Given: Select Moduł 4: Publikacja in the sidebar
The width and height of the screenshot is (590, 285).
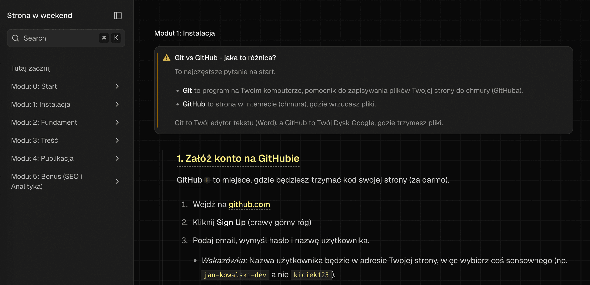Looking at the screenshot, I should [x=42, y=158].
